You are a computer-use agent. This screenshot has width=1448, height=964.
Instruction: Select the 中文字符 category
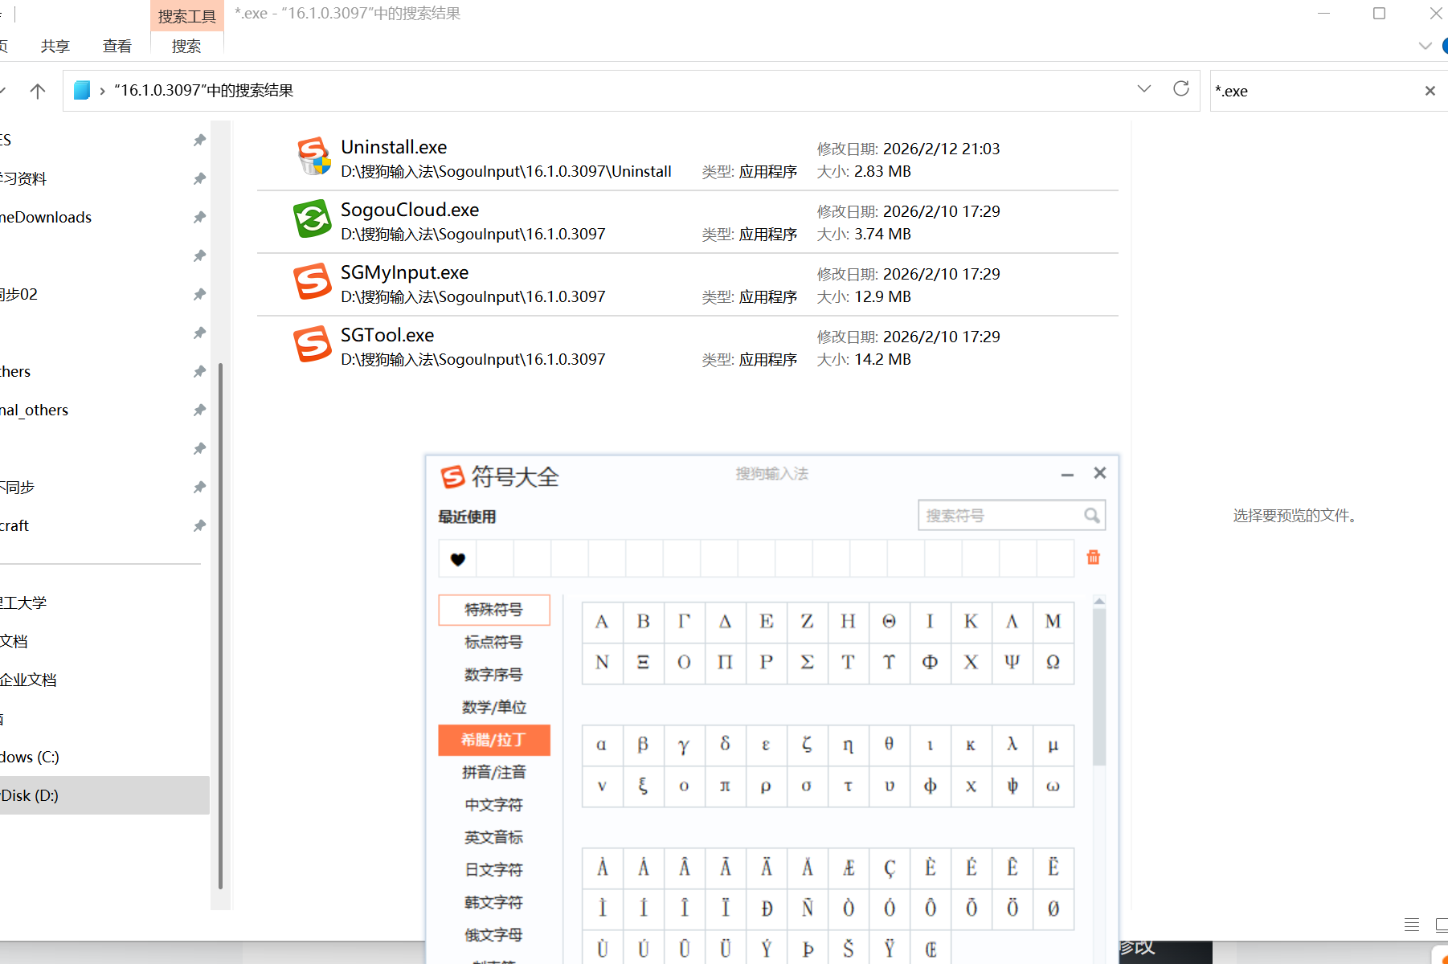[494, 805]
